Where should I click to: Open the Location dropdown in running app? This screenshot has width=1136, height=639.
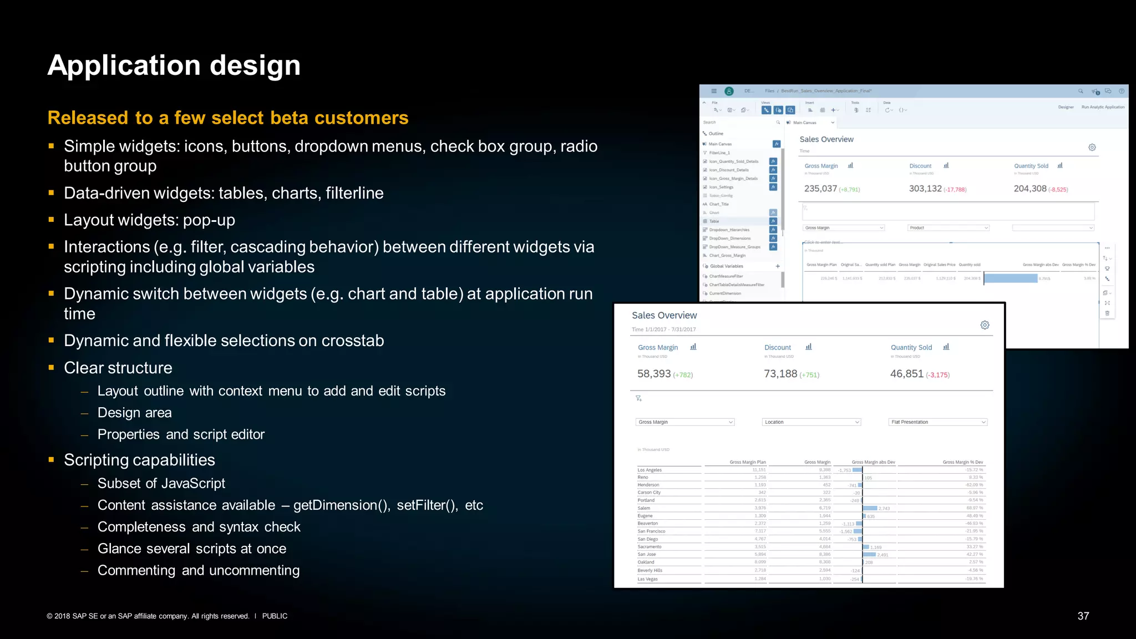pos(812,422)
